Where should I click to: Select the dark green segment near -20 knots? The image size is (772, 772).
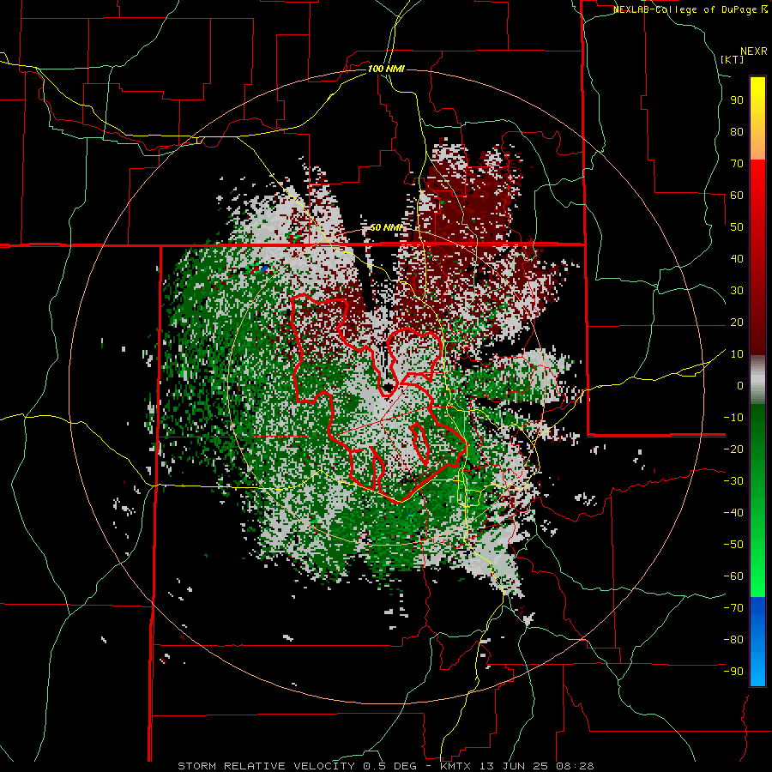click(x=757, y=438)
